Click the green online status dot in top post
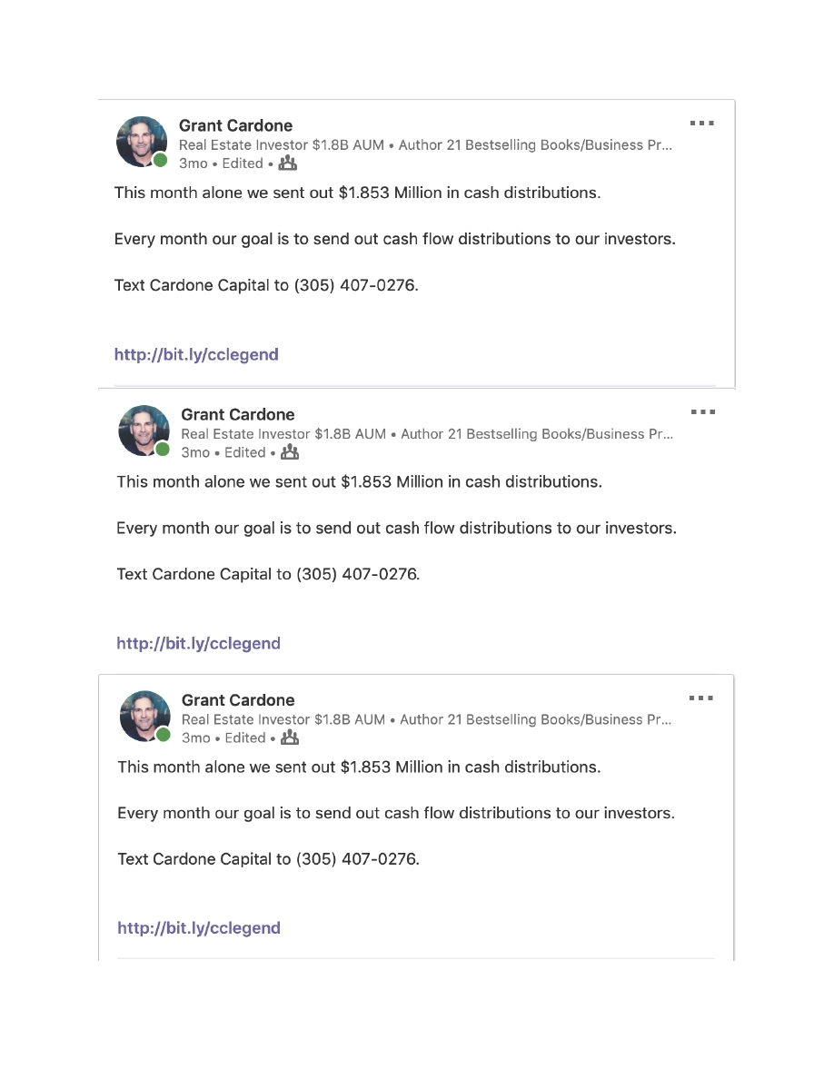 point(161,161)
